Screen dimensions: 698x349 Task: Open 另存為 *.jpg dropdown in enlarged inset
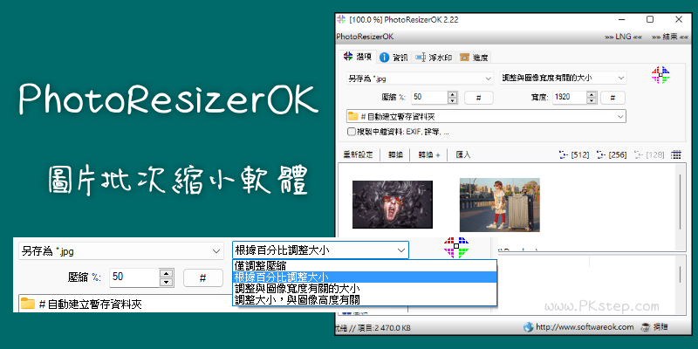(120, 251)
